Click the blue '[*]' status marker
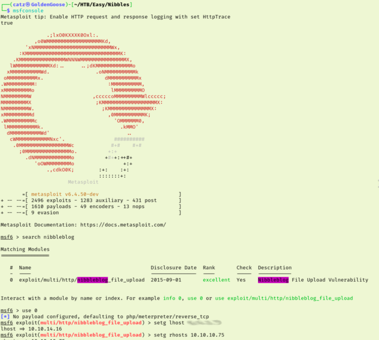Viewport: 379px width, 340px height. [5, 317]
